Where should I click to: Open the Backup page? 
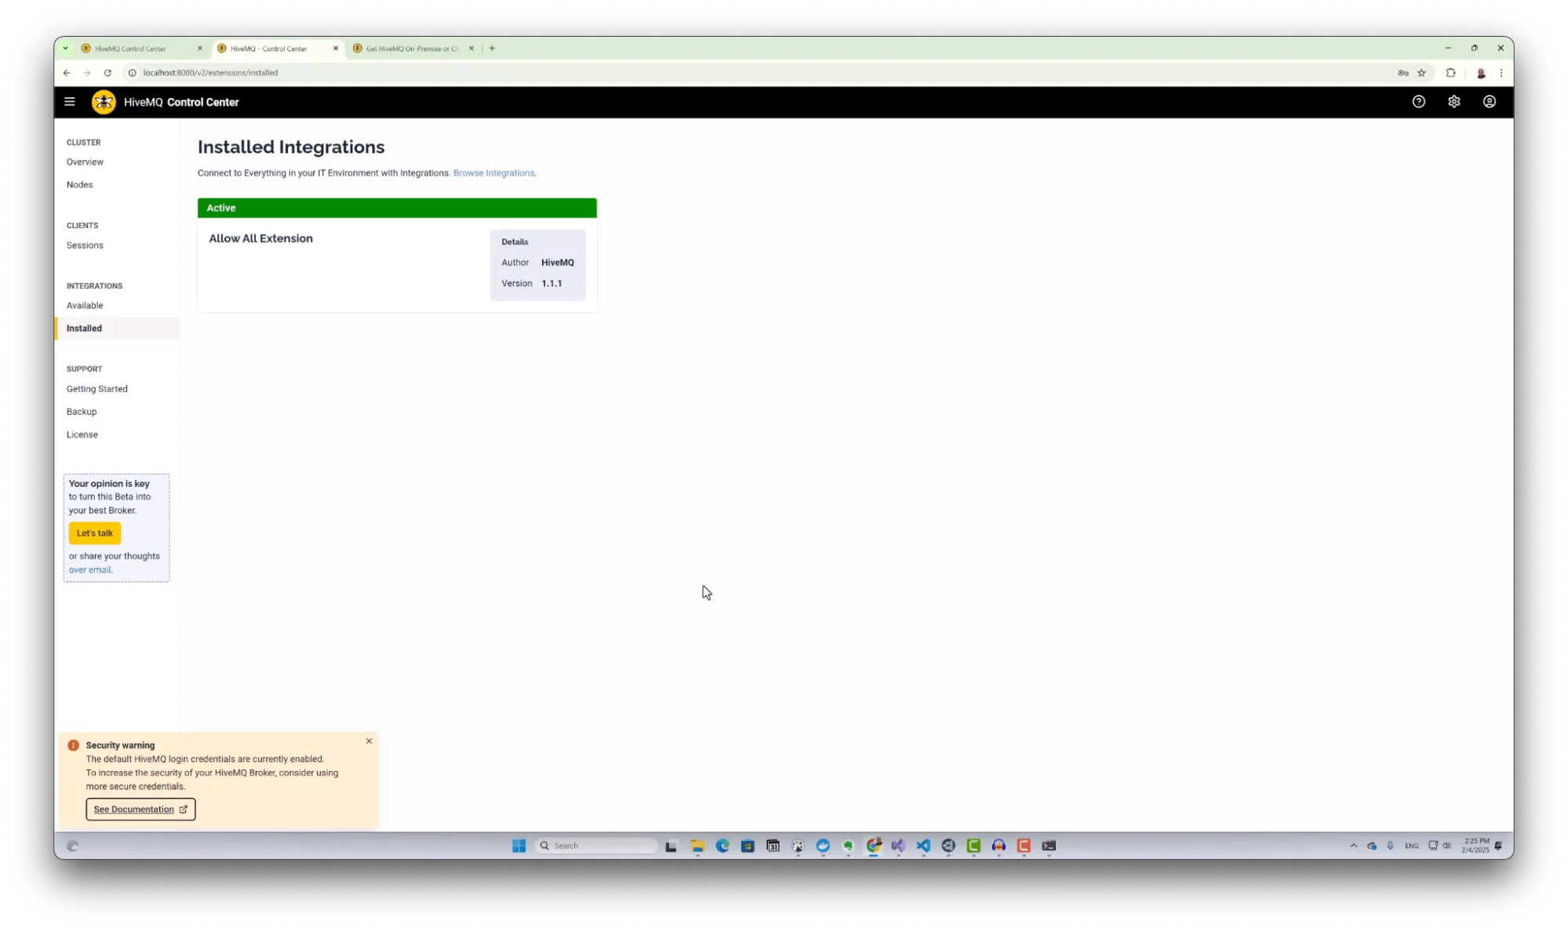click(x=82, y=412)
